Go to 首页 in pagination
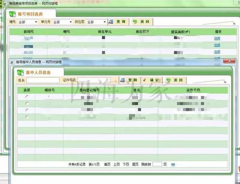This screenshot has height=184, width=240. coord(107,164)
